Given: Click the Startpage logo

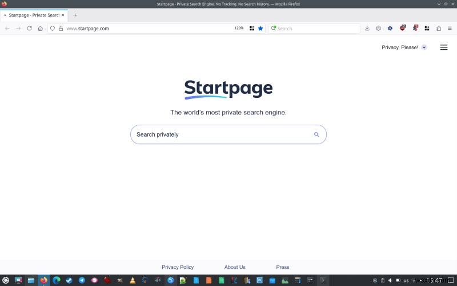Looking at the screenshot, I should click(x=228, y=89).
